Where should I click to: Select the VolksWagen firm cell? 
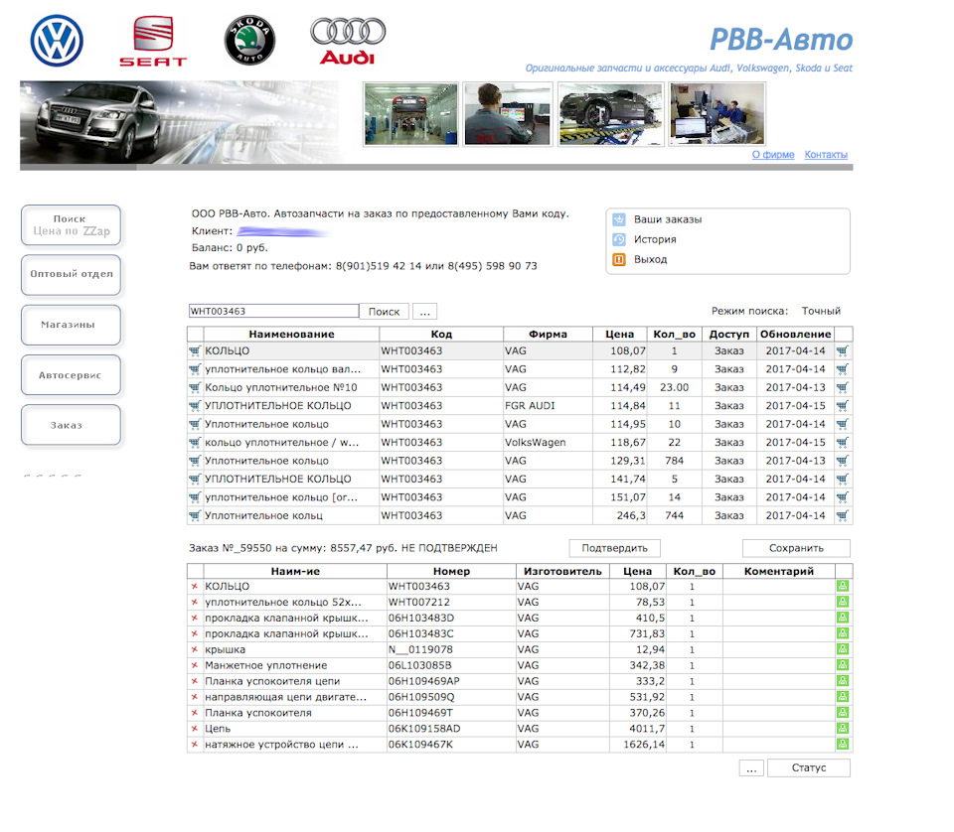click(548, 443)
